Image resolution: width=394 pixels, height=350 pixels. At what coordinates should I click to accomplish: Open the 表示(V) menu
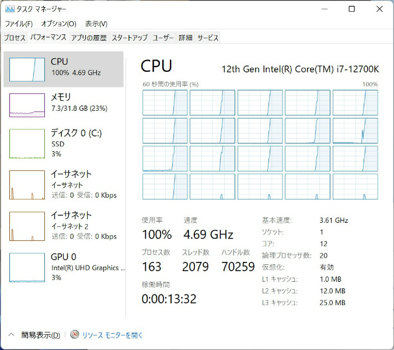(96, 24)
